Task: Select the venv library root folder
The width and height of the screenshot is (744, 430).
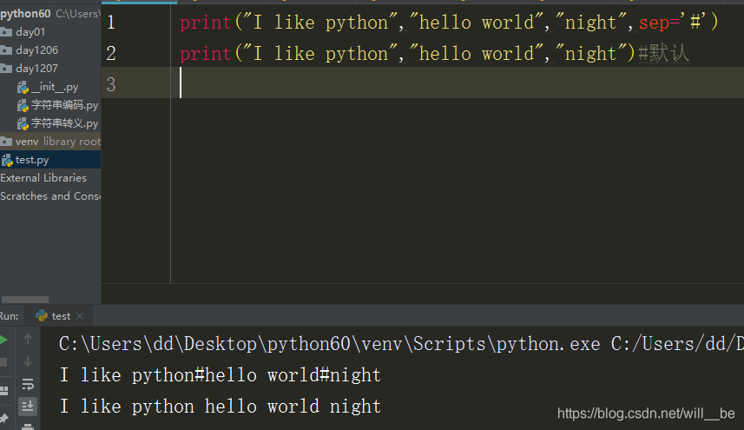Action: pyautogui.click(x=50, y=142)
